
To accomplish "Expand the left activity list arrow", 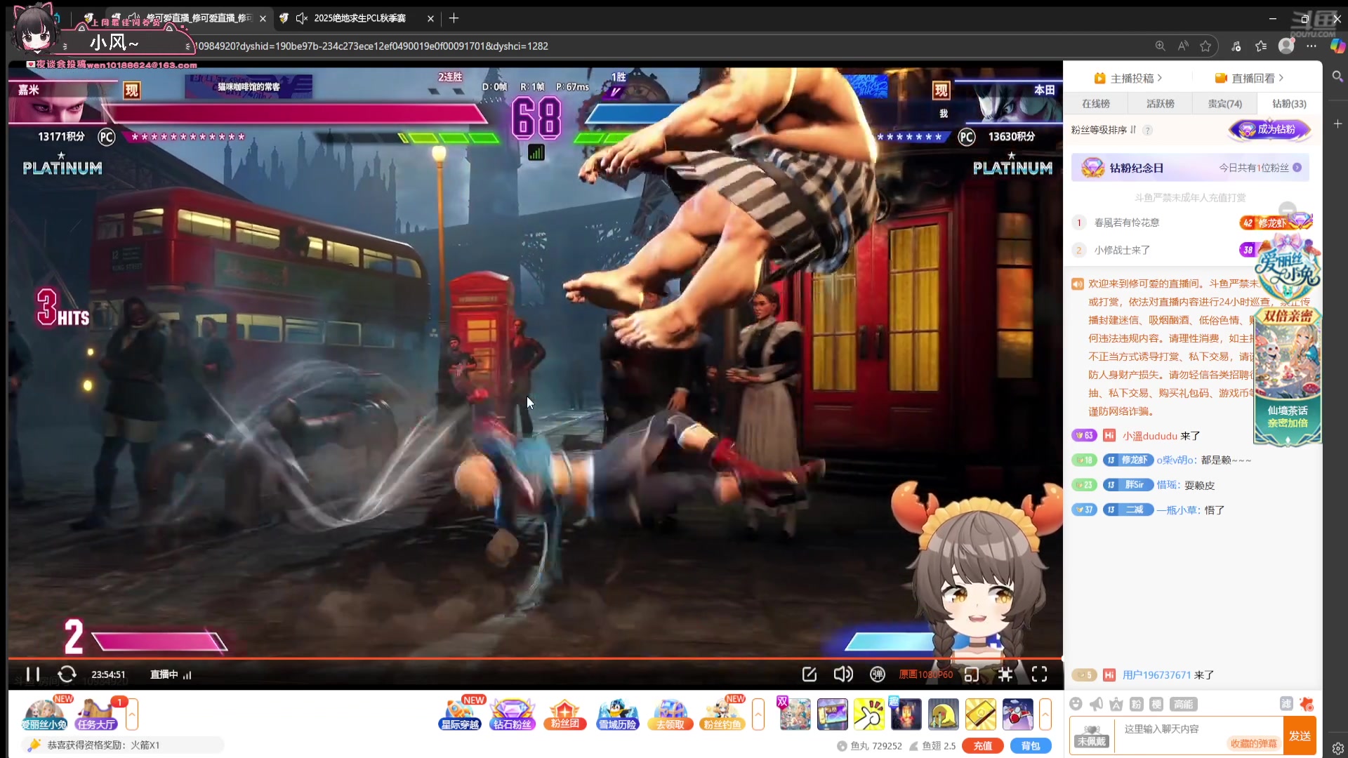I will pos(132,714).
